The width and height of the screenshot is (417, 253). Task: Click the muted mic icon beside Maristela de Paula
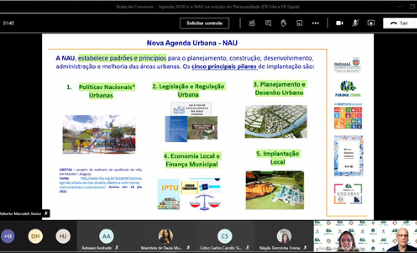188,248
